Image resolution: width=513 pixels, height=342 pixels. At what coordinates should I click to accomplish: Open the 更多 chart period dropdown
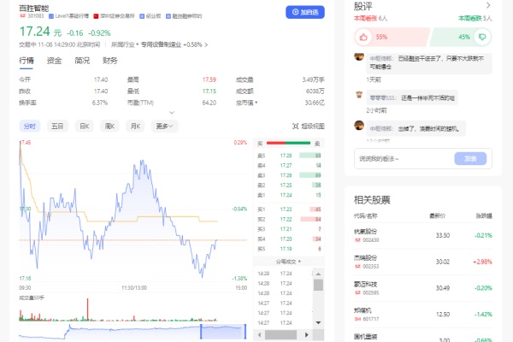(164, 126)
